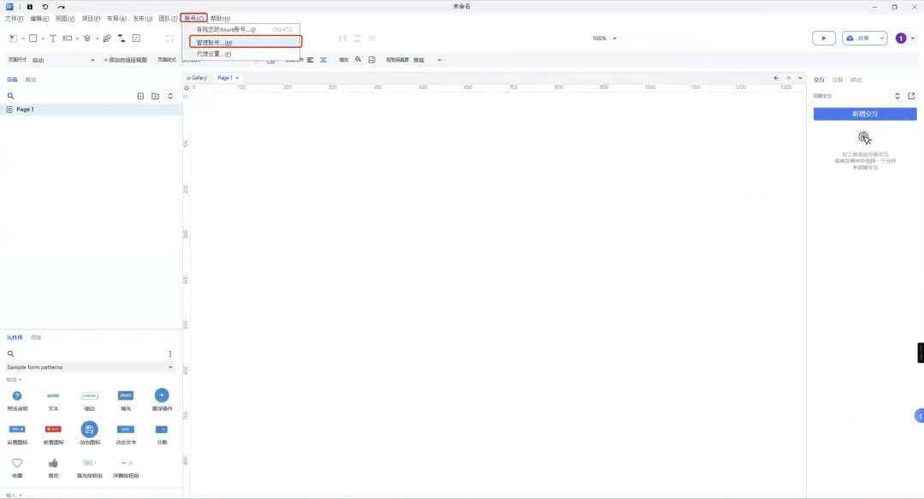The height and width of the screenshot is (499, 924).
Task: Click the Pages panel search icon
Action: point(10,96)
